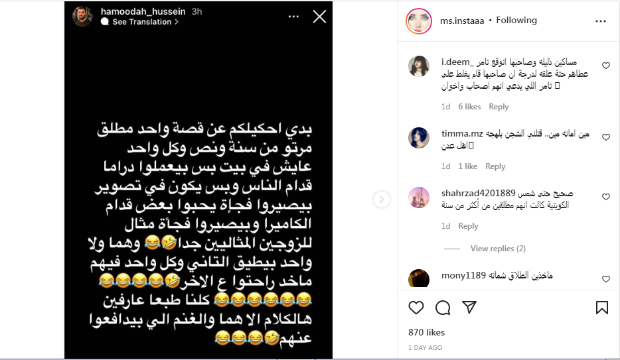View the 870 likes list

[x=426, y=332]
